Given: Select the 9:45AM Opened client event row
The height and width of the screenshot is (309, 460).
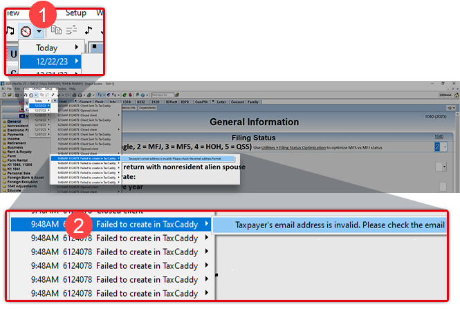Looking at the screenshot, I should 86,149.
